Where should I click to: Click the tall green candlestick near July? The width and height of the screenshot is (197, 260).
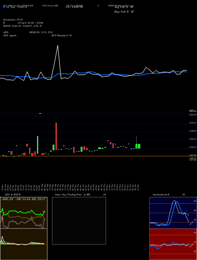(x=38, y=145)
